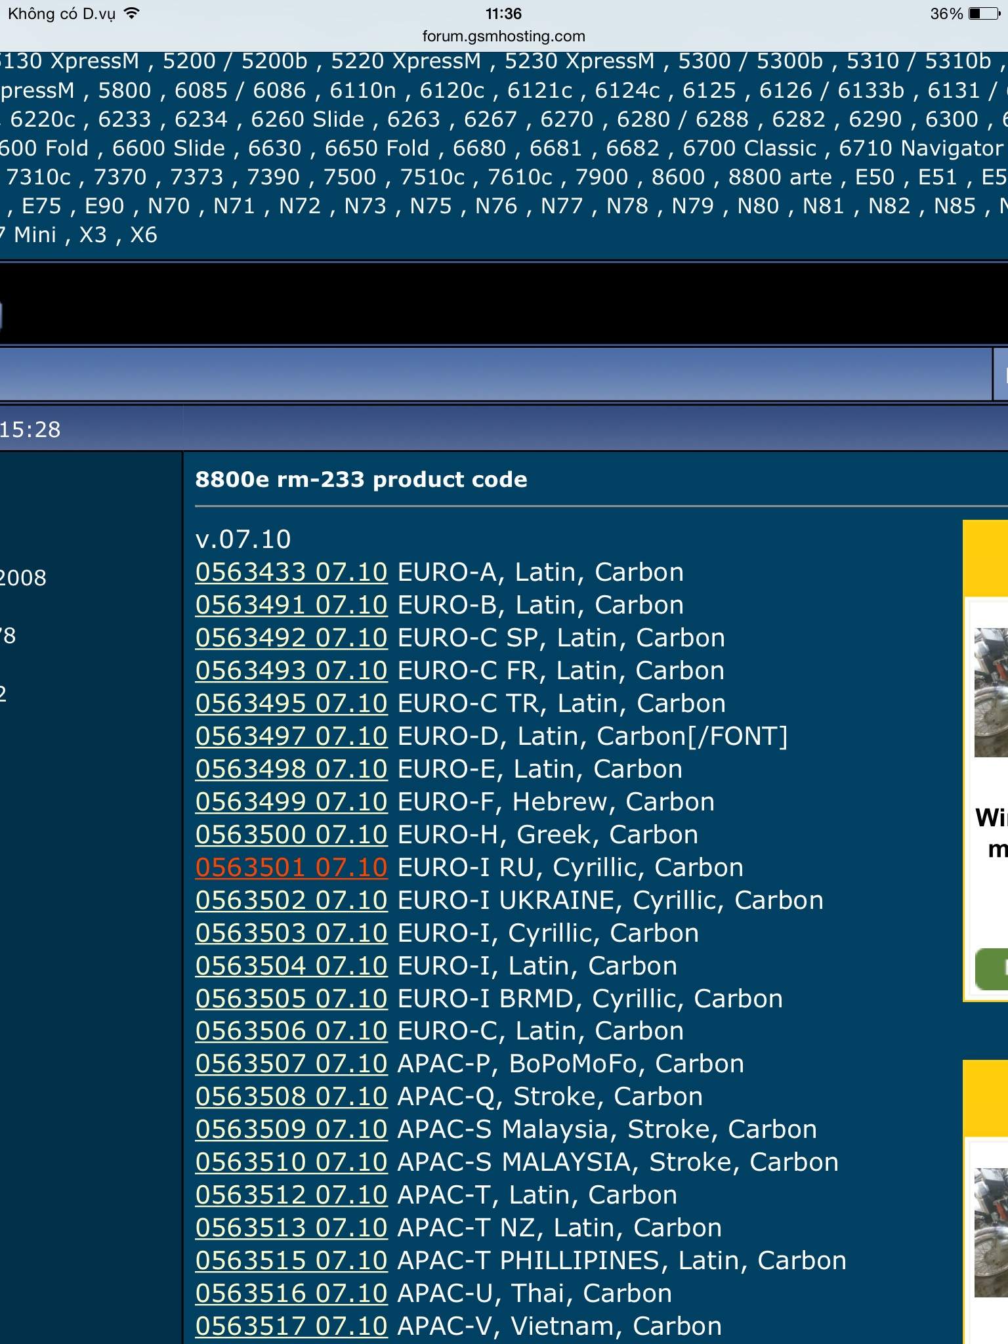Open the 0563517 07.10 Vietnam link
This screenshot has width=1008, height=1344.
tap(291, 1326)
